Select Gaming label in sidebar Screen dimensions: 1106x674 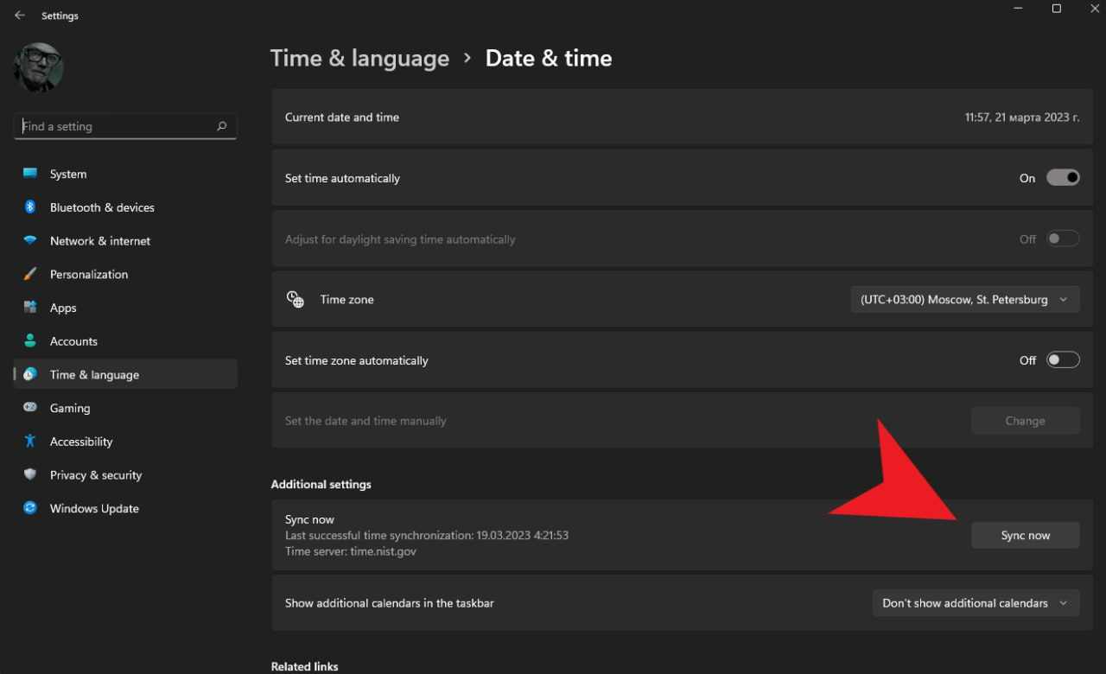point(70,408)
